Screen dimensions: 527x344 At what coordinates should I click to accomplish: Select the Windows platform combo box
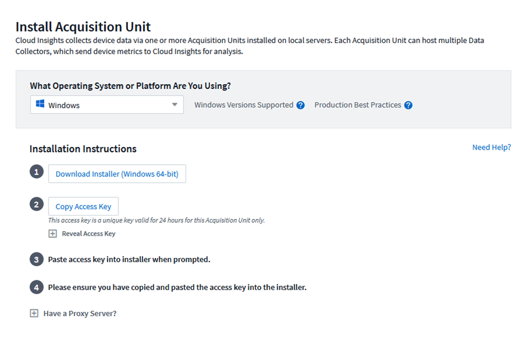coord(106,104)
